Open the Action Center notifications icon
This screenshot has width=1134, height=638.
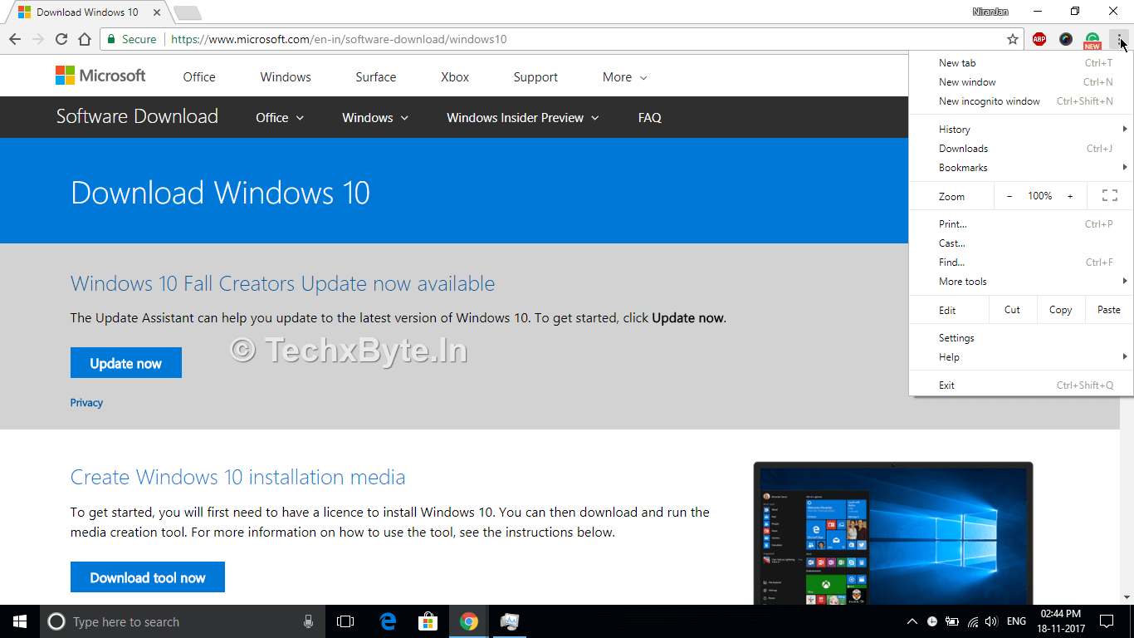click(1107, 621)
